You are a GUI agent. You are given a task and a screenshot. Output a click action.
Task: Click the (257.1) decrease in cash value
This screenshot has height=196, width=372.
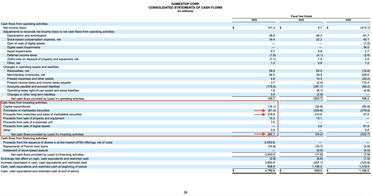point(317,162)
